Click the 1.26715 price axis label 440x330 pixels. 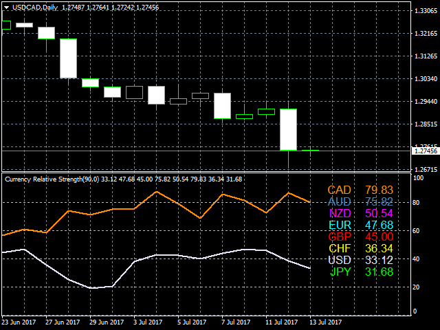tap(426, 170)
